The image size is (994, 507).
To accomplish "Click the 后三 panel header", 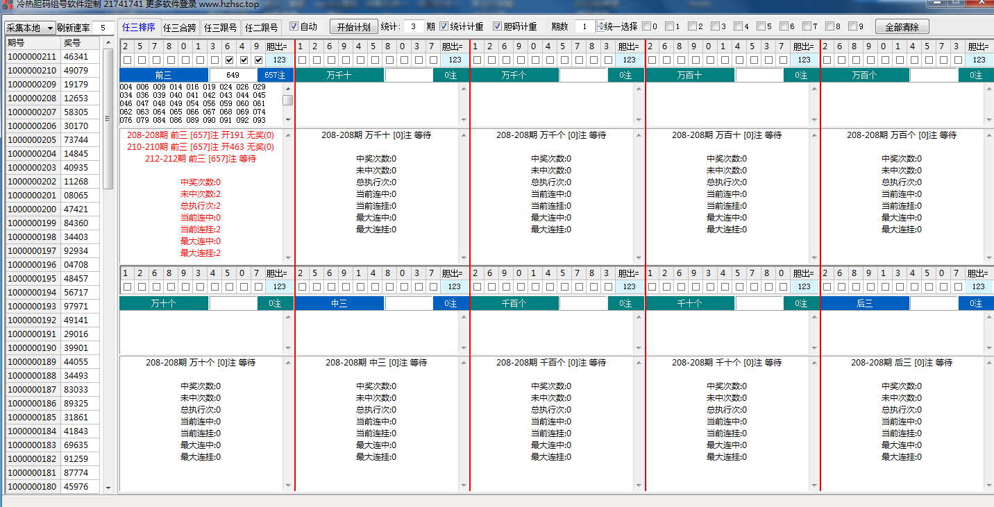I will [x=864, y=303].
